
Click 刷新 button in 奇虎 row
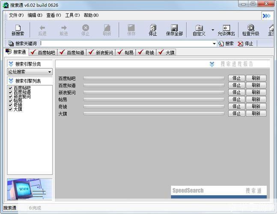[256, 106]
